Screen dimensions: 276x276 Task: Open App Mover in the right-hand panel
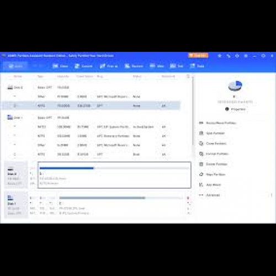(210, 185)
